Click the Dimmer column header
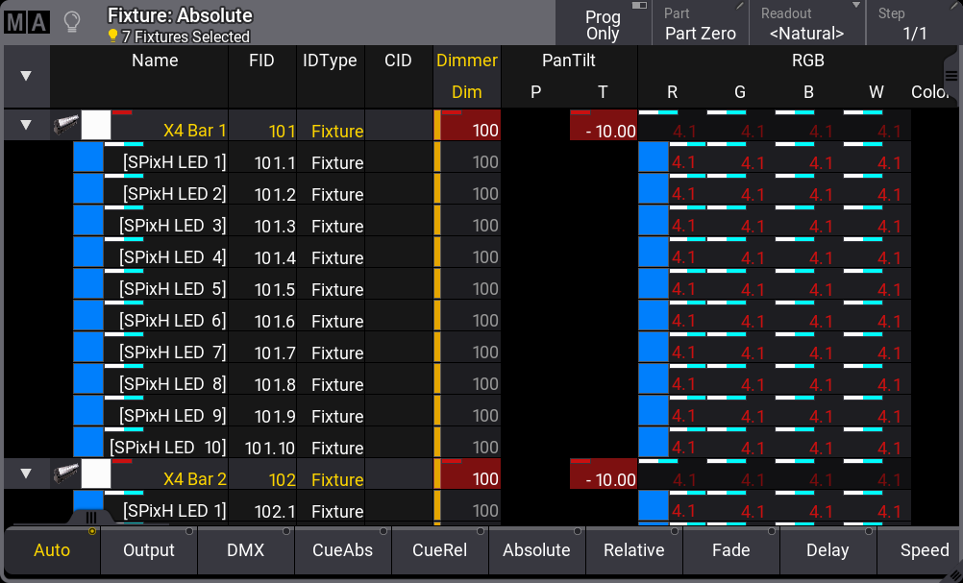Screen dimensions: 963x583 (467, 61)
